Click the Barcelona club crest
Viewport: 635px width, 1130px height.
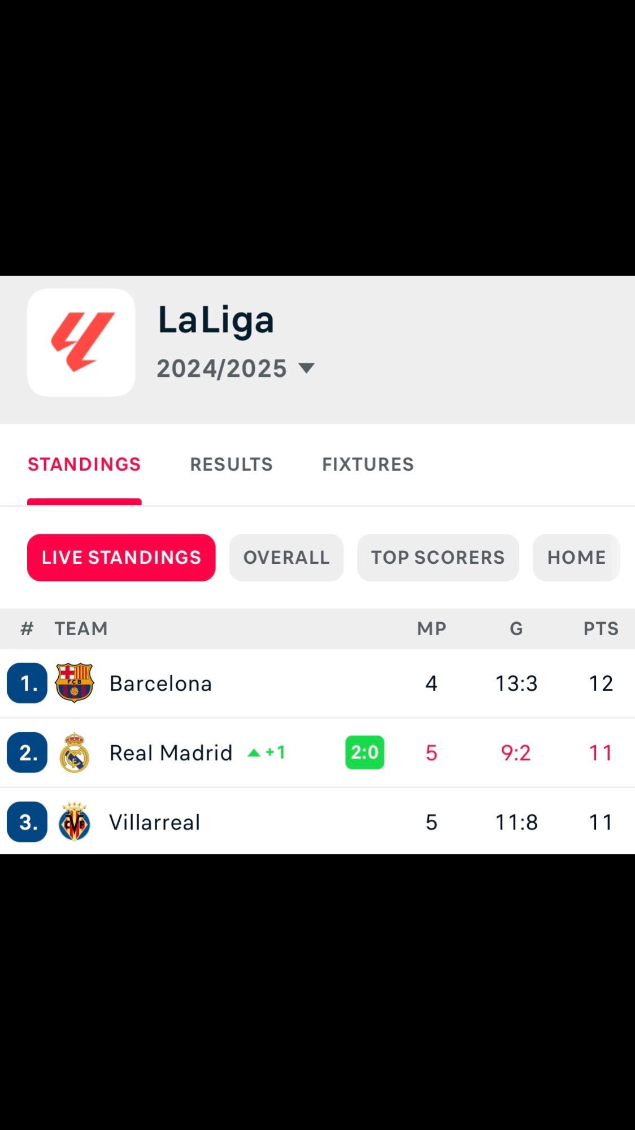75,683
